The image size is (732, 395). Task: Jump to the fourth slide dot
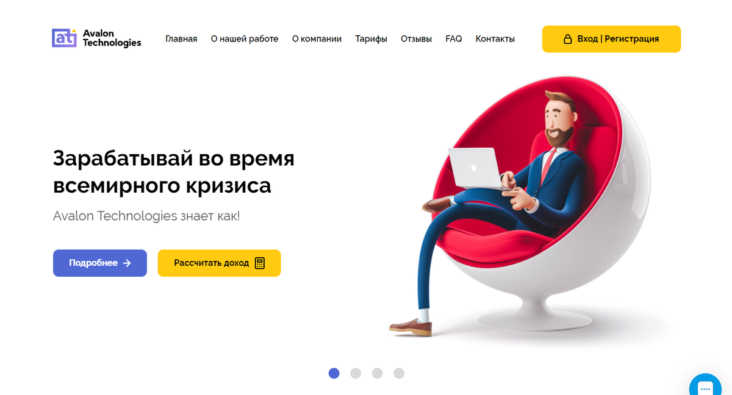point(399,373)
